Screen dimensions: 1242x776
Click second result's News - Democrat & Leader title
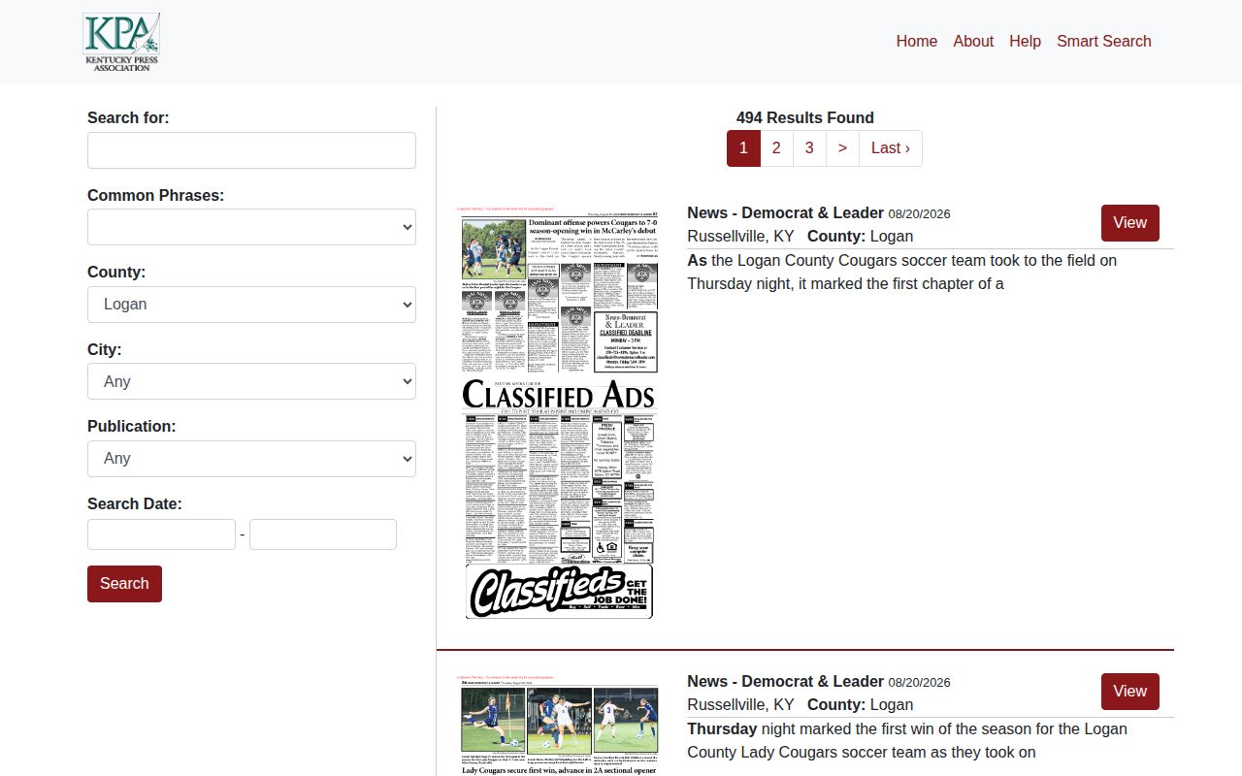785,681
